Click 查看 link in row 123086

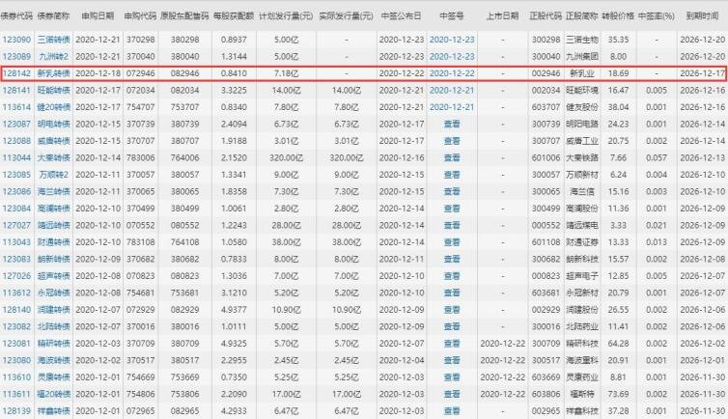click(452, 191)
